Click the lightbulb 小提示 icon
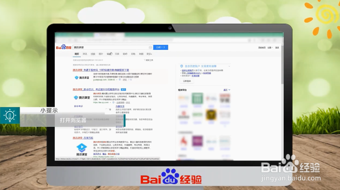This screenshot has height=190, width=340. click(x=10, y=115)
